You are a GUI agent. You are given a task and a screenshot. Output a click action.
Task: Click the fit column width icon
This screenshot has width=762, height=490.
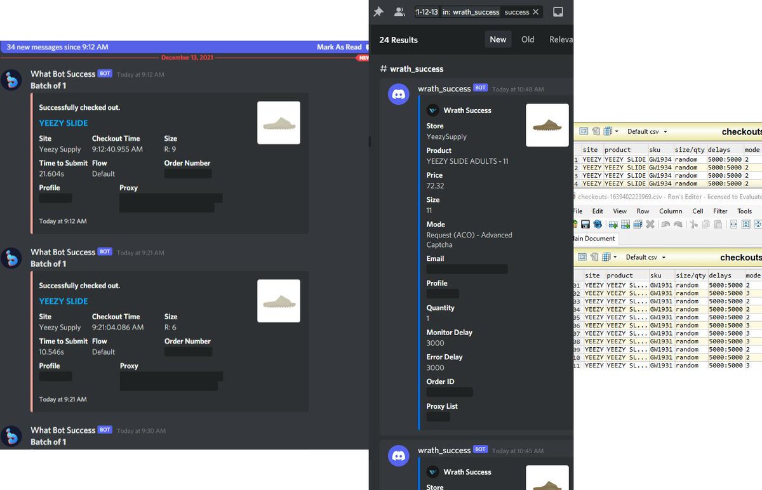tap(733, 224)
